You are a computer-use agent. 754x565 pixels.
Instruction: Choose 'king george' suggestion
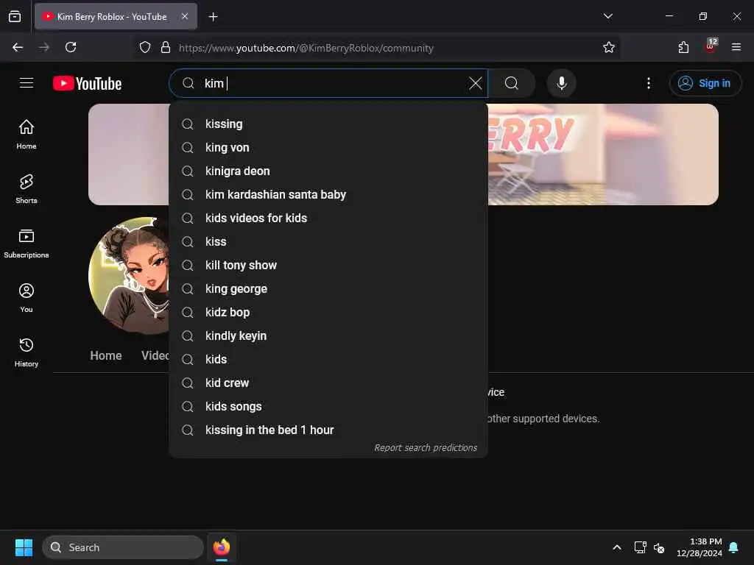point(328,288)
